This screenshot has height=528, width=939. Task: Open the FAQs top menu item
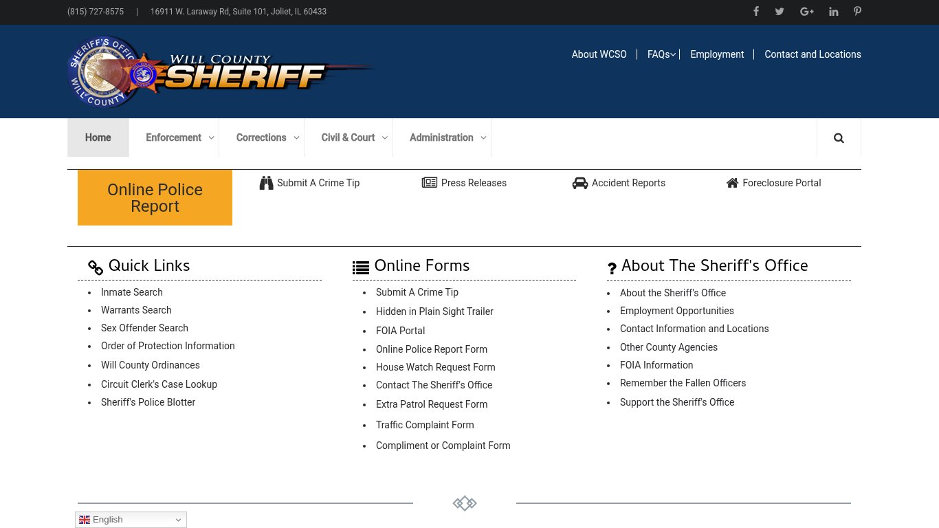click(659, 54)
